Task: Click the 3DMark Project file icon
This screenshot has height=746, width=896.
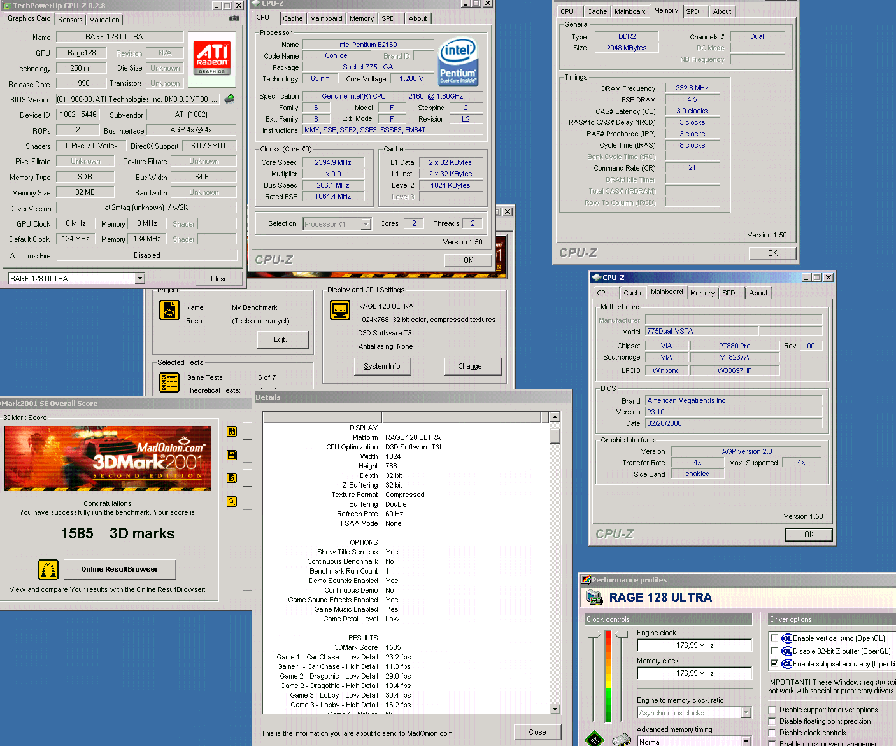Action: click(169, 310)
